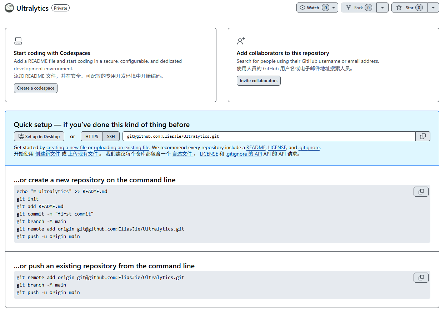Star the Ultralytics repository
This screenshot has height=314, width=445.
pos(409,7)
